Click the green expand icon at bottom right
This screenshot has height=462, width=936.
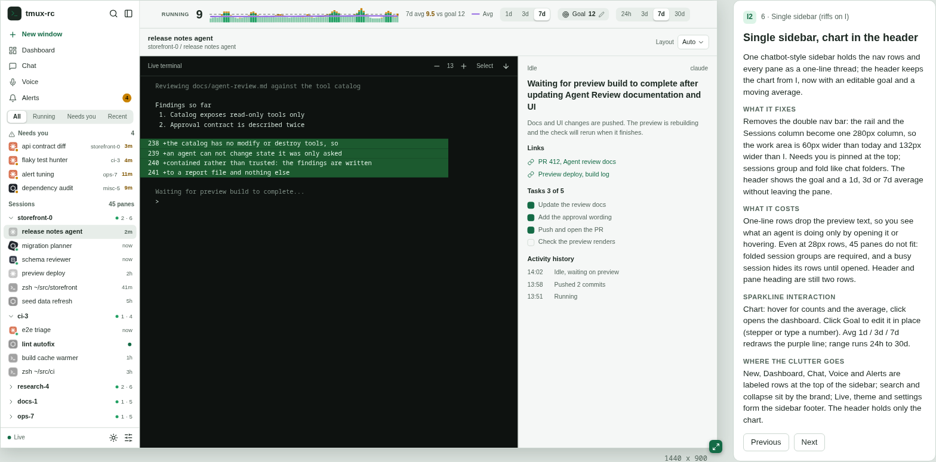point(716,447)
